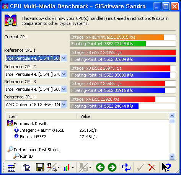Click the Reference CPU 4 label
This screenshot has height=175, width=181.
tap(20, 97)
